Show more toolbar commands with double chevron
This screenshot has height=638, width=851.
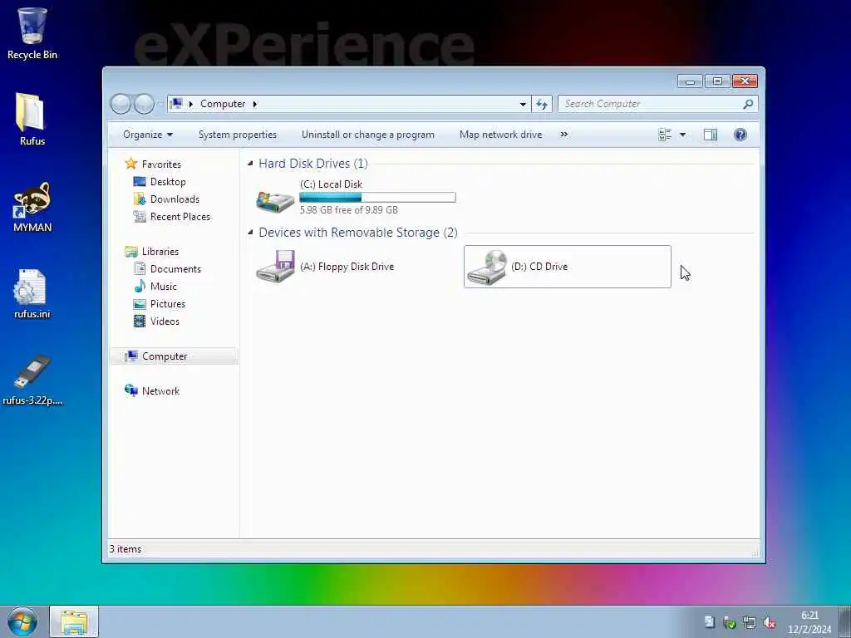click(x=564, y=135)
